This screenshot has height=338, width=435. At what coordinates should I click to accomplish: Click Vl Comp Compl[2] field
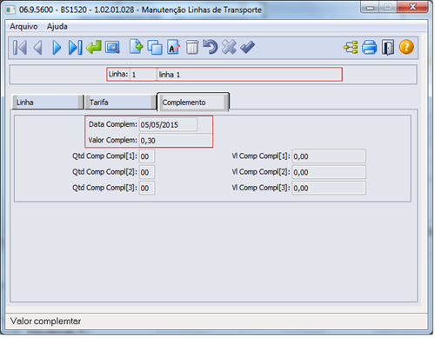(329, 172)
